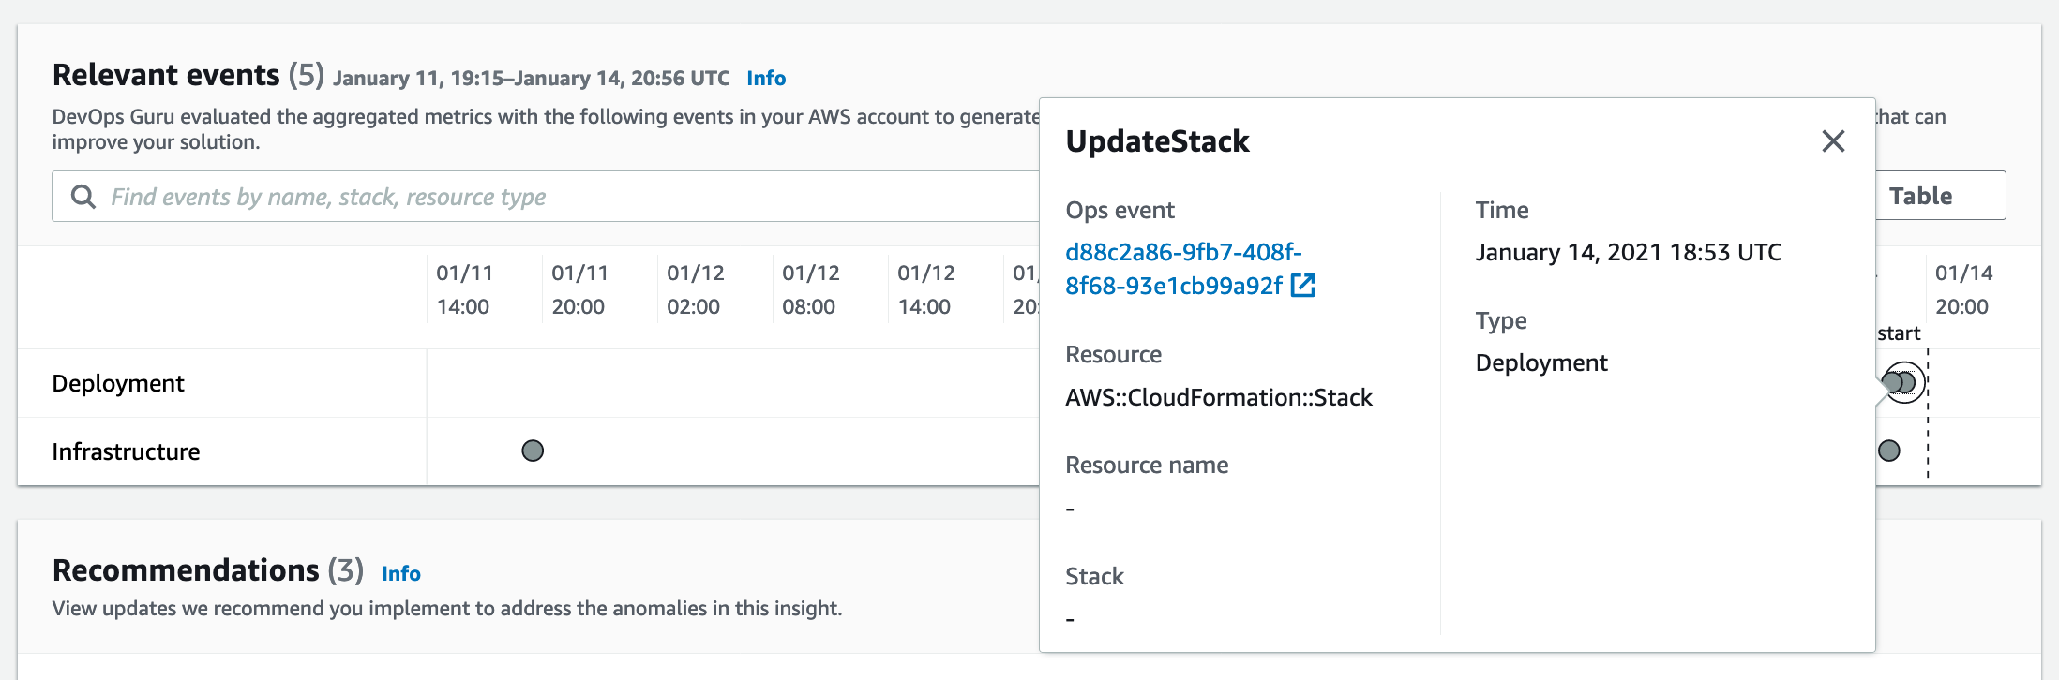
Task: Close the UpdateStack details popup
Action: (1833, 141)
